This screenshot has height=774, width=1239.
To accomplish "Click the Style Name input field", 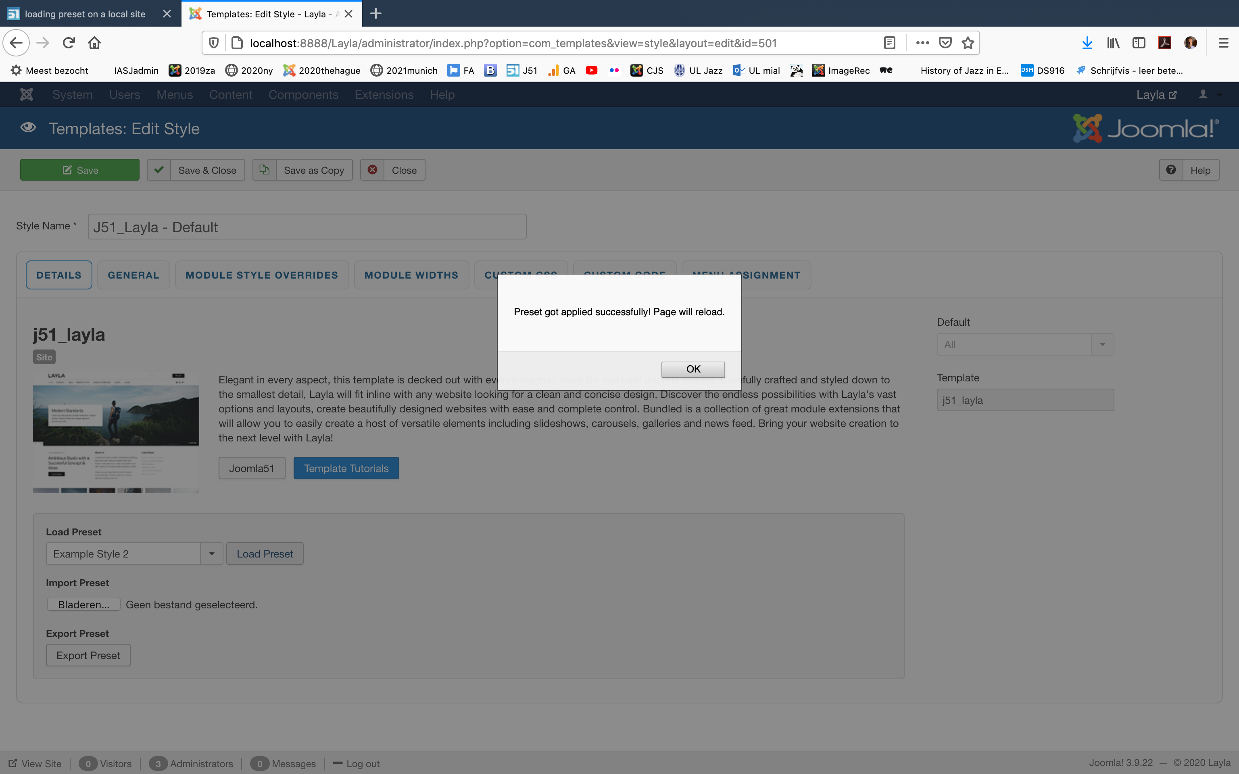I will (x=307, y=227).
